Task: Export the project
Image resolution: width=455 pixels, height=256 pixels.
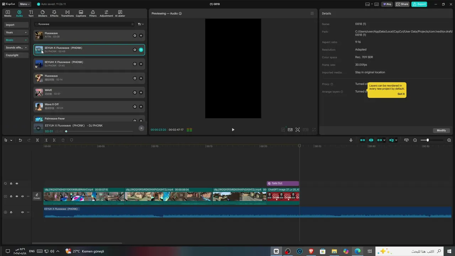Action: (x=419, y=4)
